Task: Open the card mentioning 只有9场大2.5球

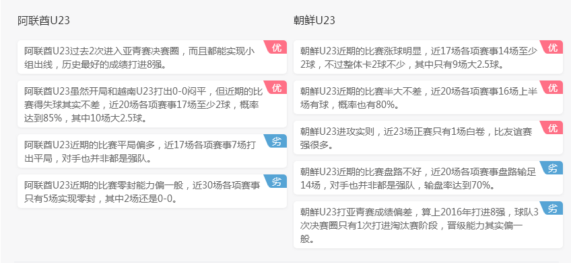Action: pyautogui.click(x=428, y=57)
